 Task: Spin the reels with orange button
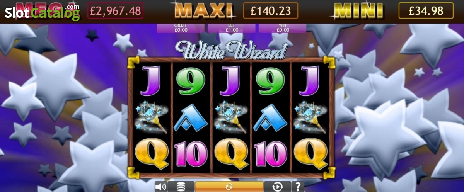(x=229, y=187)
